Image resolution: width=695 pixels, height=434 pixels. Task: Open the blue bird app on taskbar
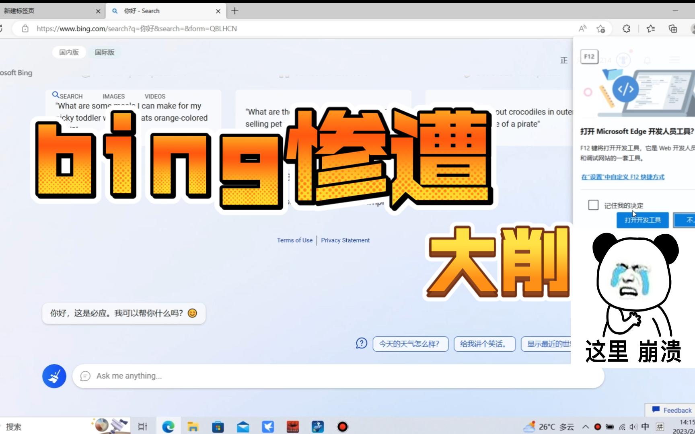coord(268,426)
